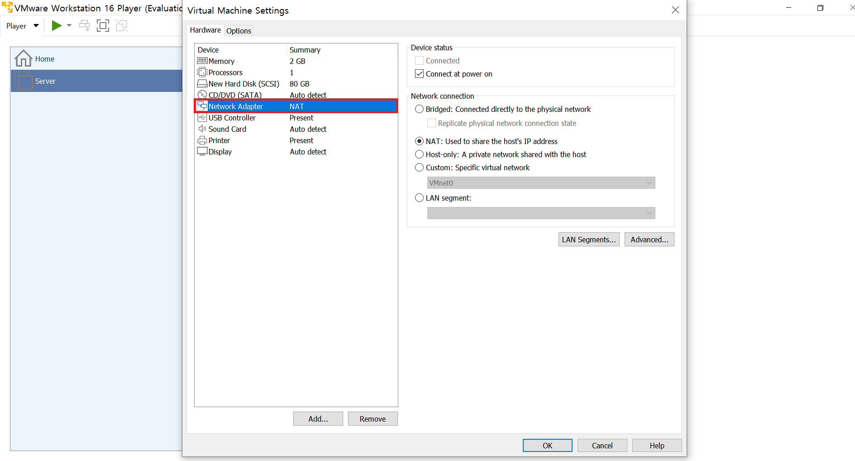Click Auto detect summary for Sound Card

click(308, 129)
